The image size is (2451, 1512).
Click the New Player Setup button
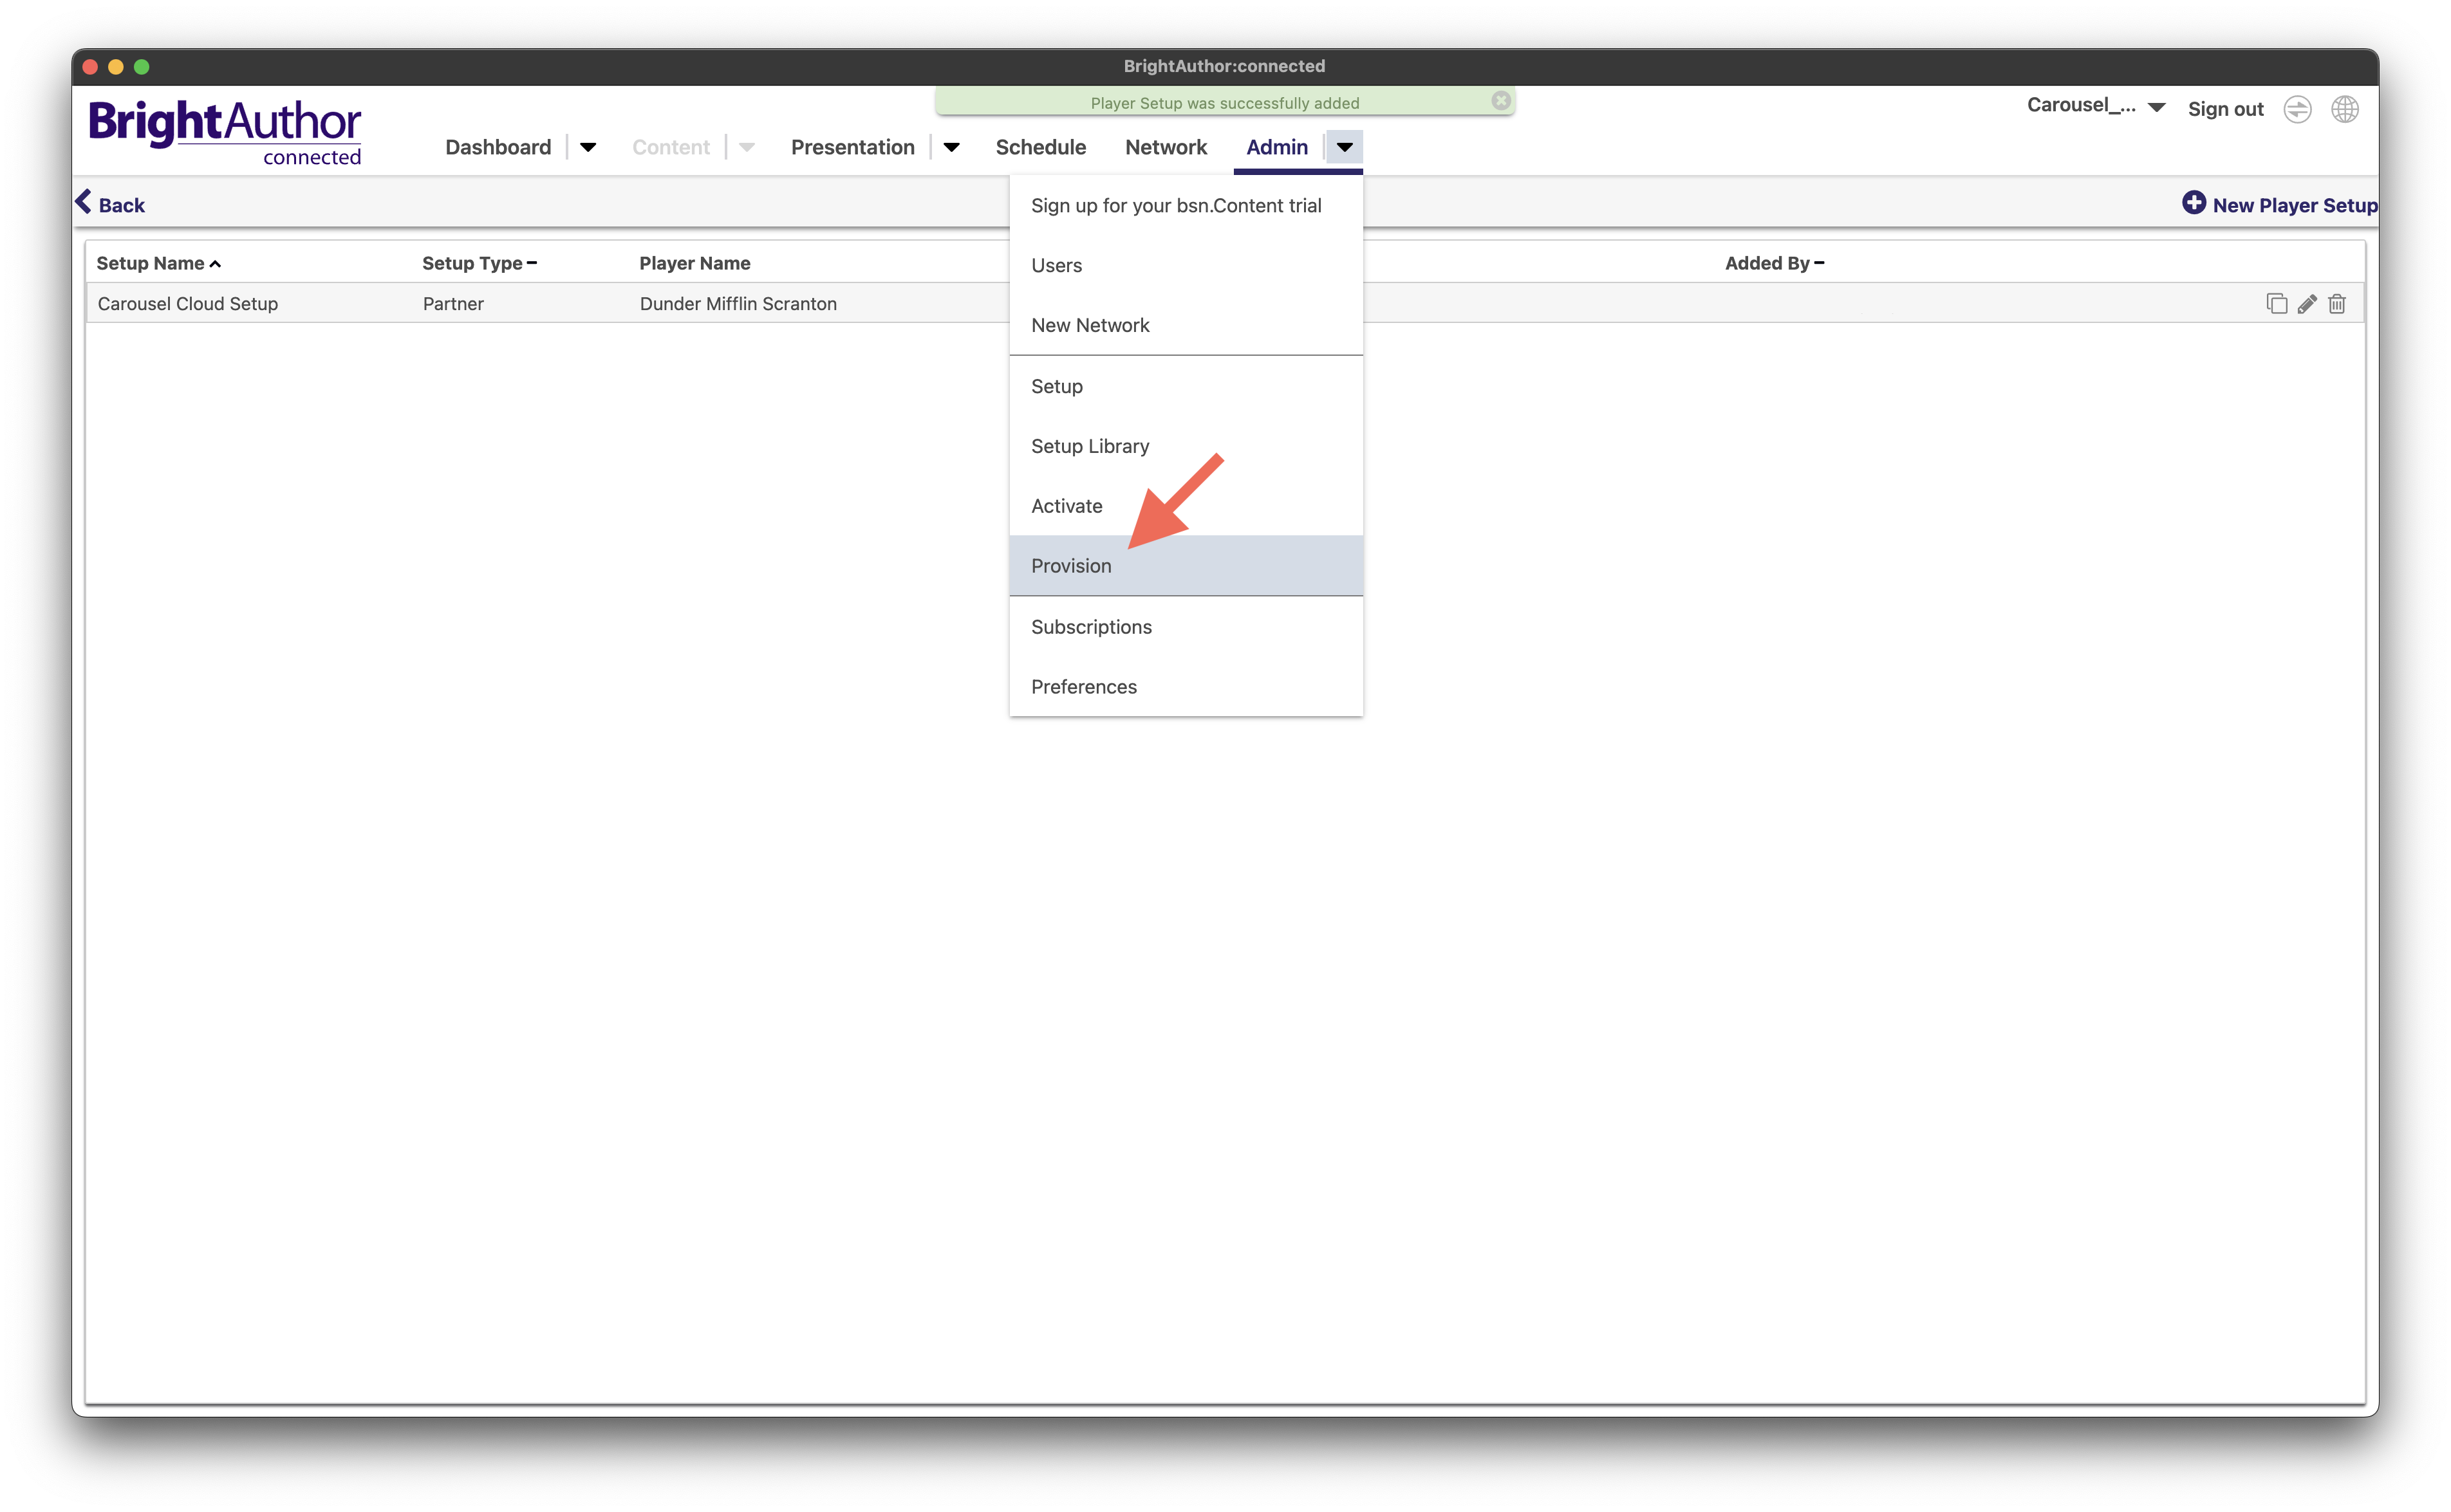[x=2279, y=204]
